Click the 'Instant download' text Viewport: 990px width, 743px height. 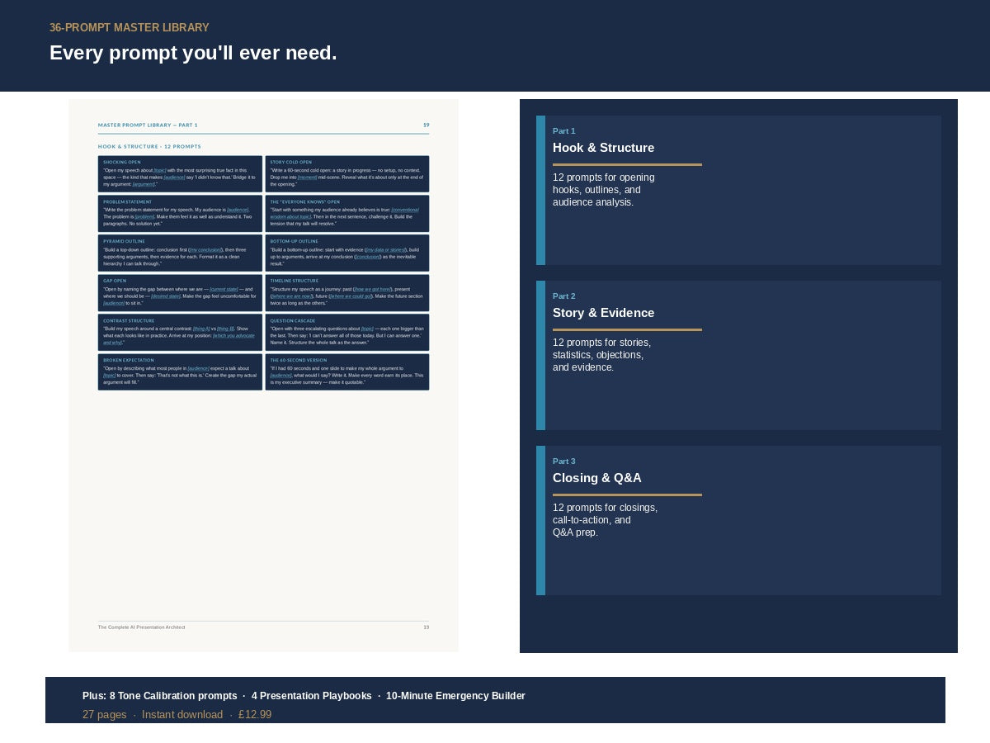(182, 715)
